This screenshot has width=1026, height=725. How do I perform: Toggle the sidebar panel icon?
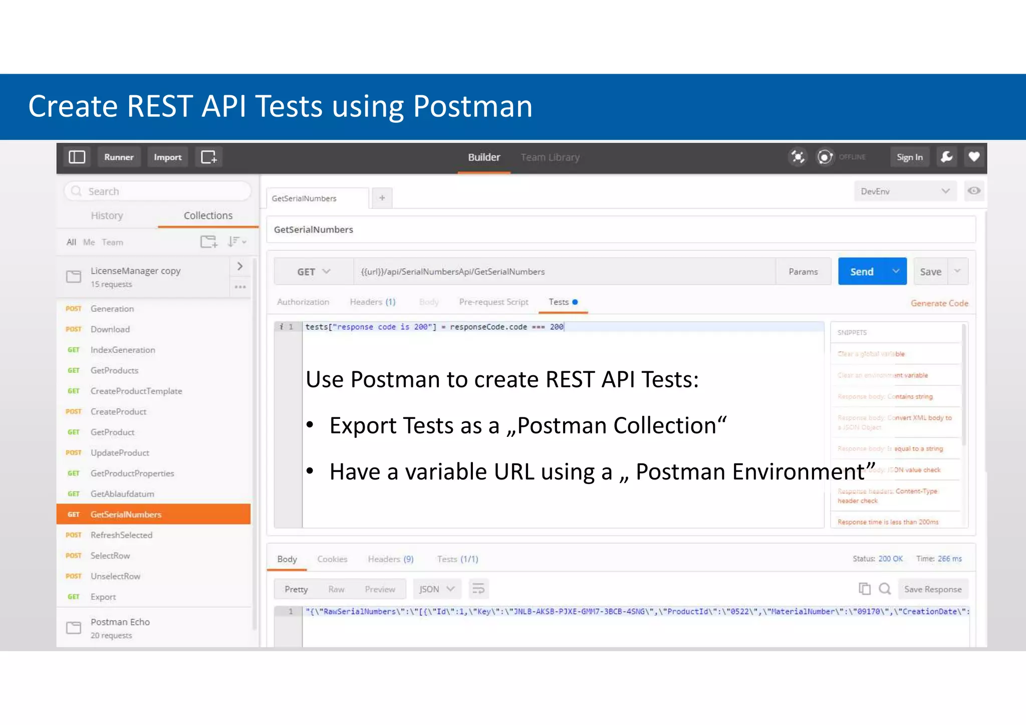[x=77, y=157]
